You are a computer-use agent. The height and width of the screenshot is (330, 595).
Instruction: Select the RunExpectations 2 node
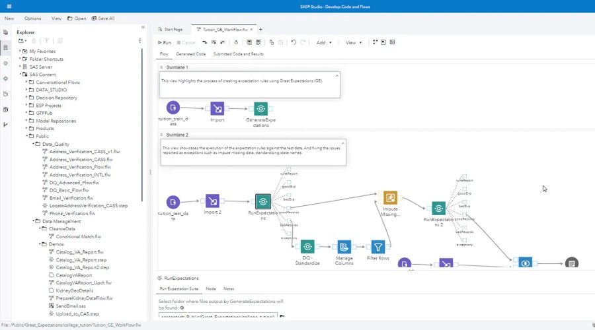click(439, 209)
